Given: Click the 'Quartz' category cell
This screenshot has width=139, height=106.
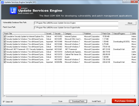Looking at the screenshot, I should pyautogui.click(x=67, y=57).
